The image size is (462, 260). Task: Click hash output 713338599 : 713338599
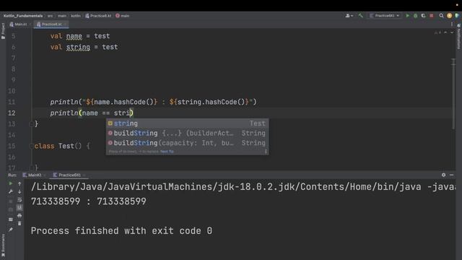coord(88,201)
